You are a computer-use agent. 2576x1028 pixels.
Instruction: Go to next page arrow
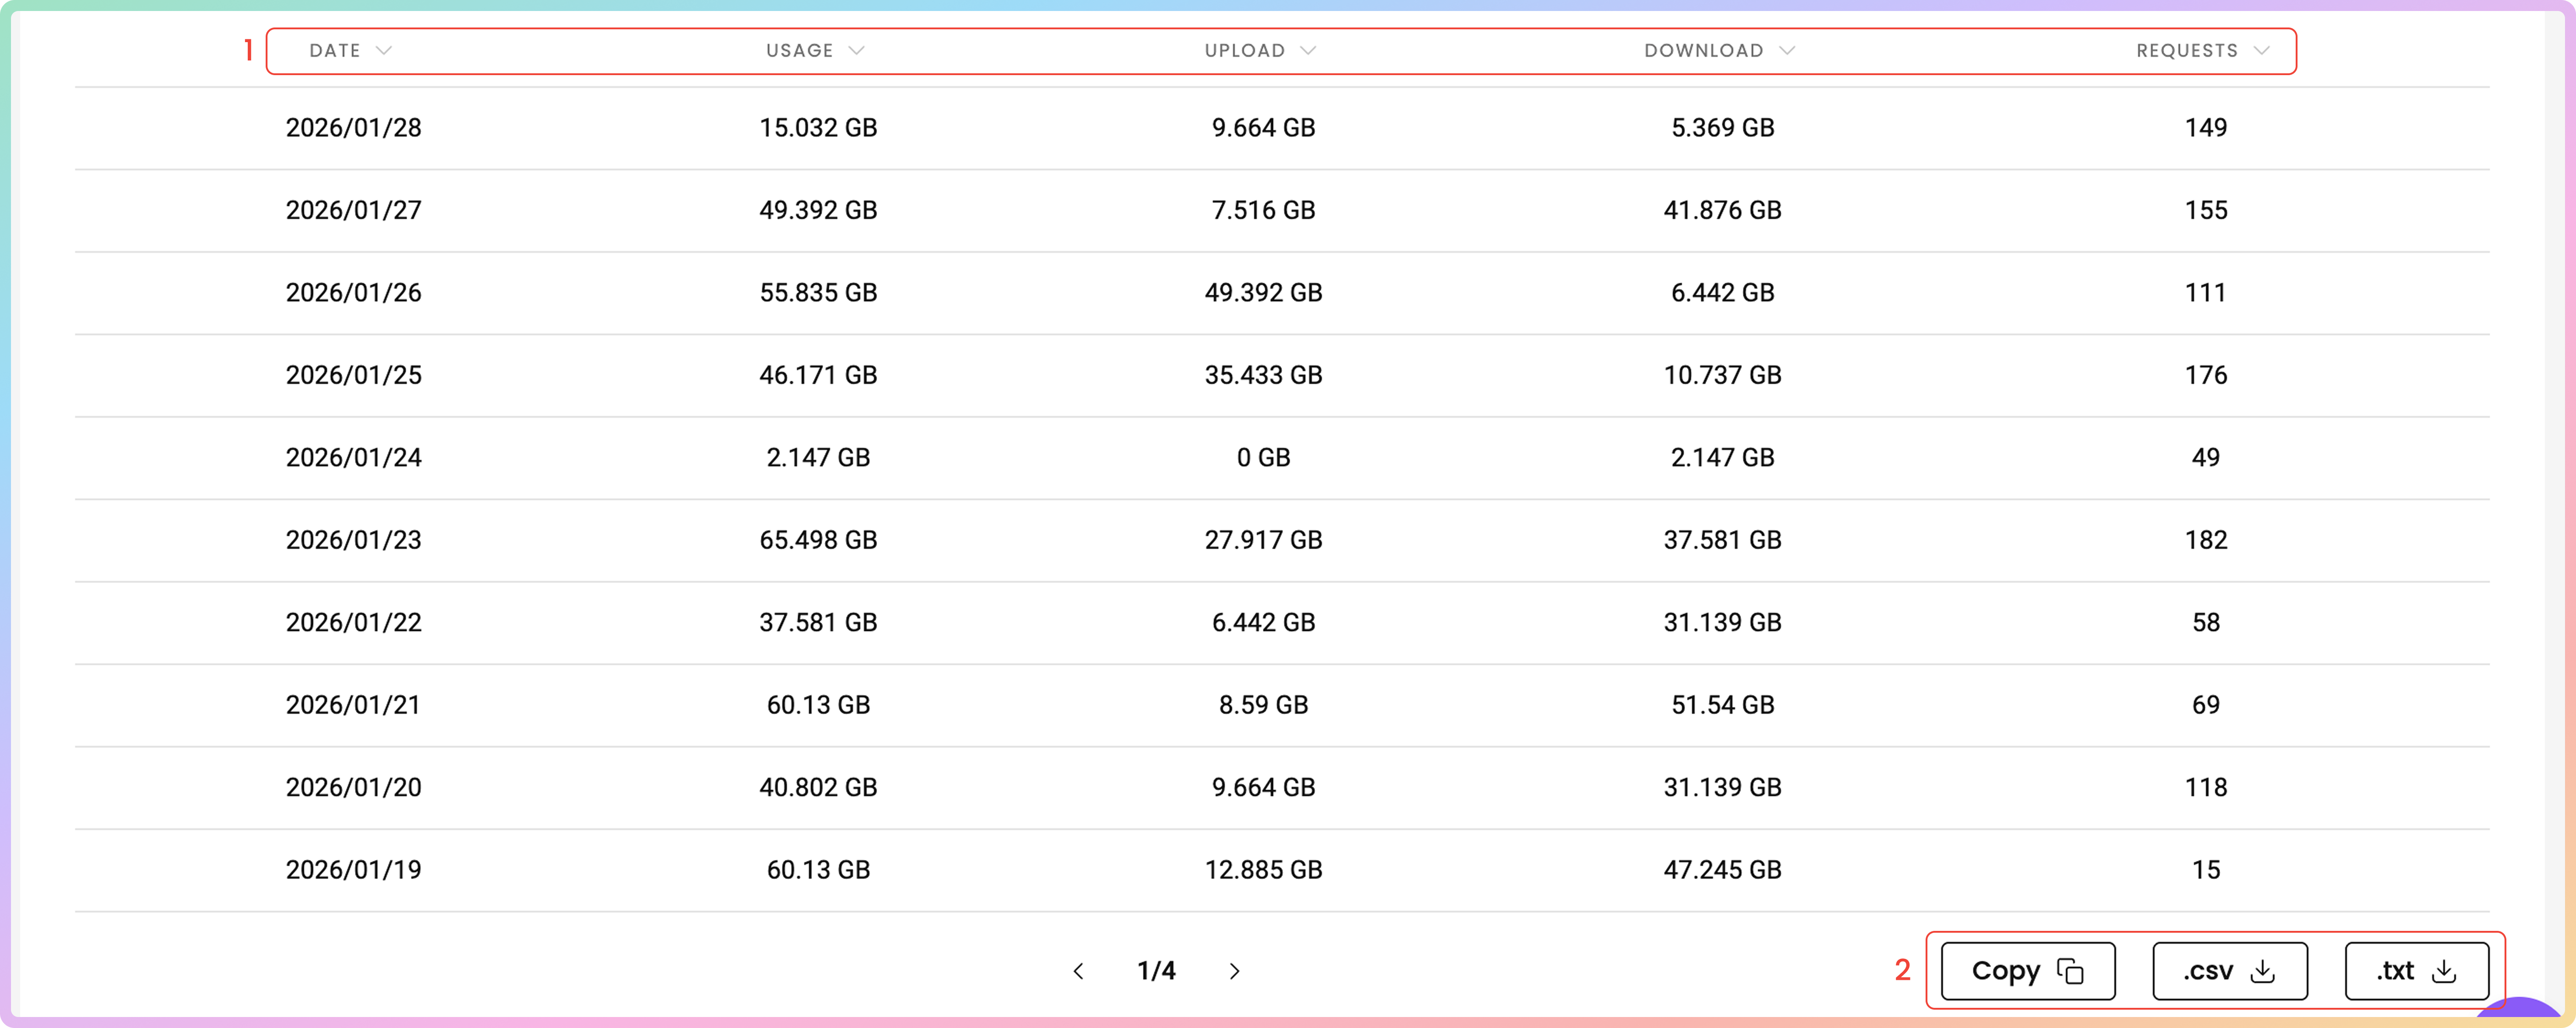click(1234, 971)
